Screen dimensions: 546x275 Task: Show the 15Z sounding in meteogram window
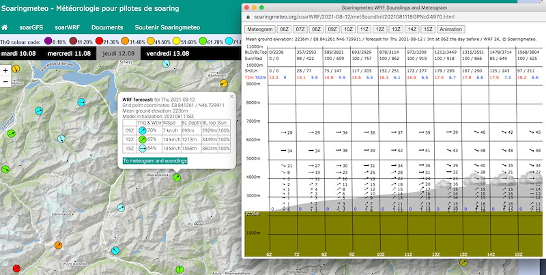tap(427, 29)
